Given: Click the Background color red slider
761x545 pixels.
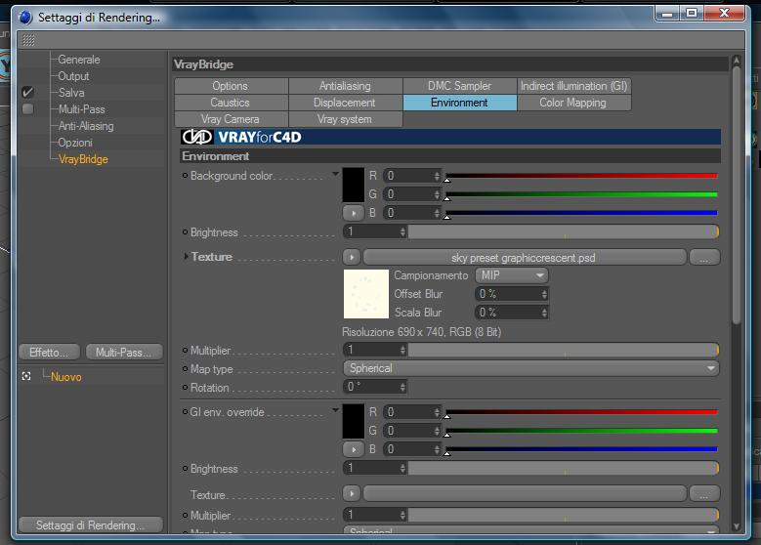Looking at the screenshot, I should (581, 176).
